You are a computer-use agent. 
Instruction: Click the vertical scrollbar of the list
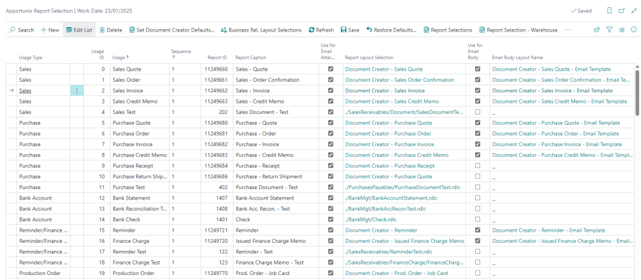click(x=637, y=93)
